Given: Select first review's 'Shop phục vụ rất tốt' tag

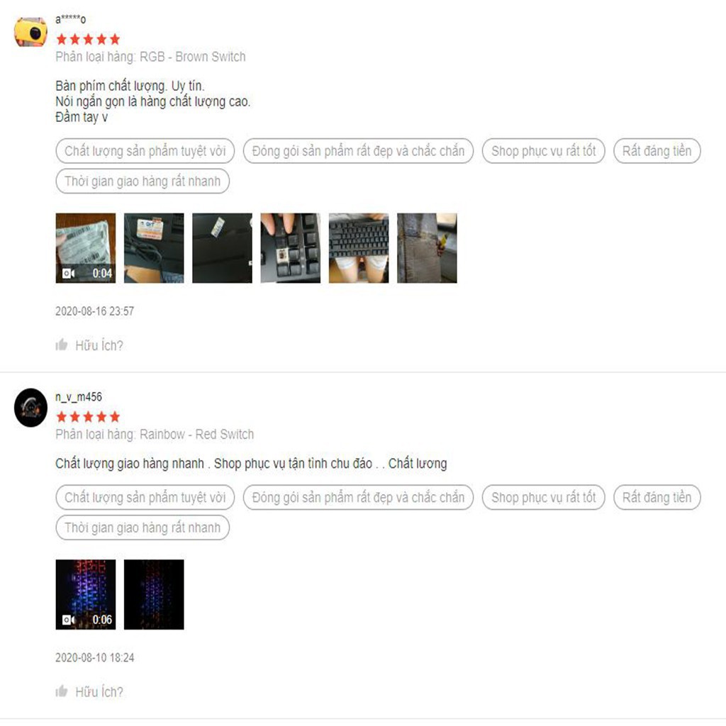Looking at the screenshot, I should pyautogui.click(x=544, y=151).
